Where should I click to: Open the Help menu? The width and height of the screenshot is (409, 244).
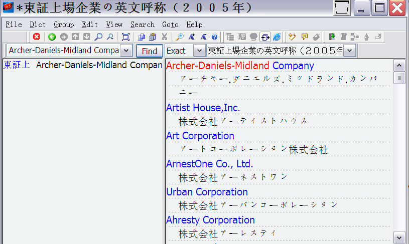tap(194, 25)
